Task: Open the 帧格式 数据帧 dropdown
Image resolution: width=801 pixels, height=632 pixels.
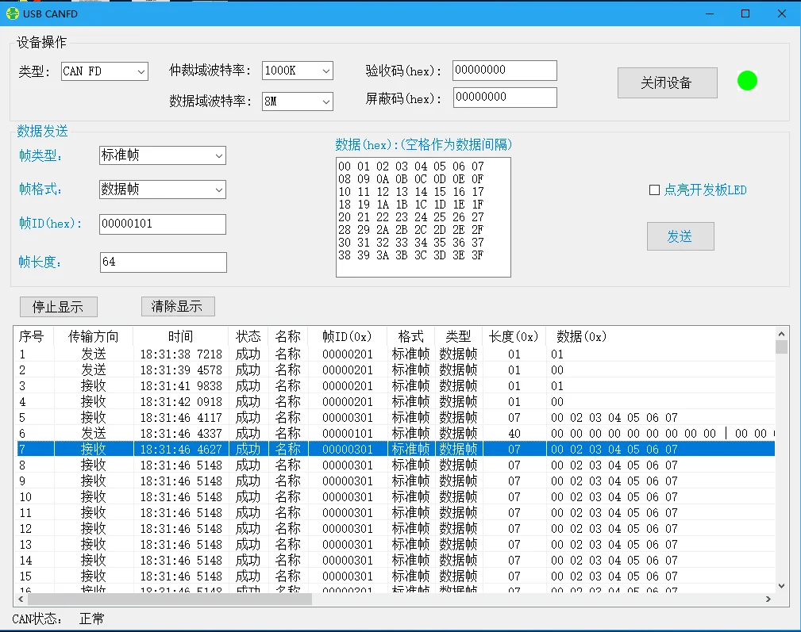Action: coord(163,190)
